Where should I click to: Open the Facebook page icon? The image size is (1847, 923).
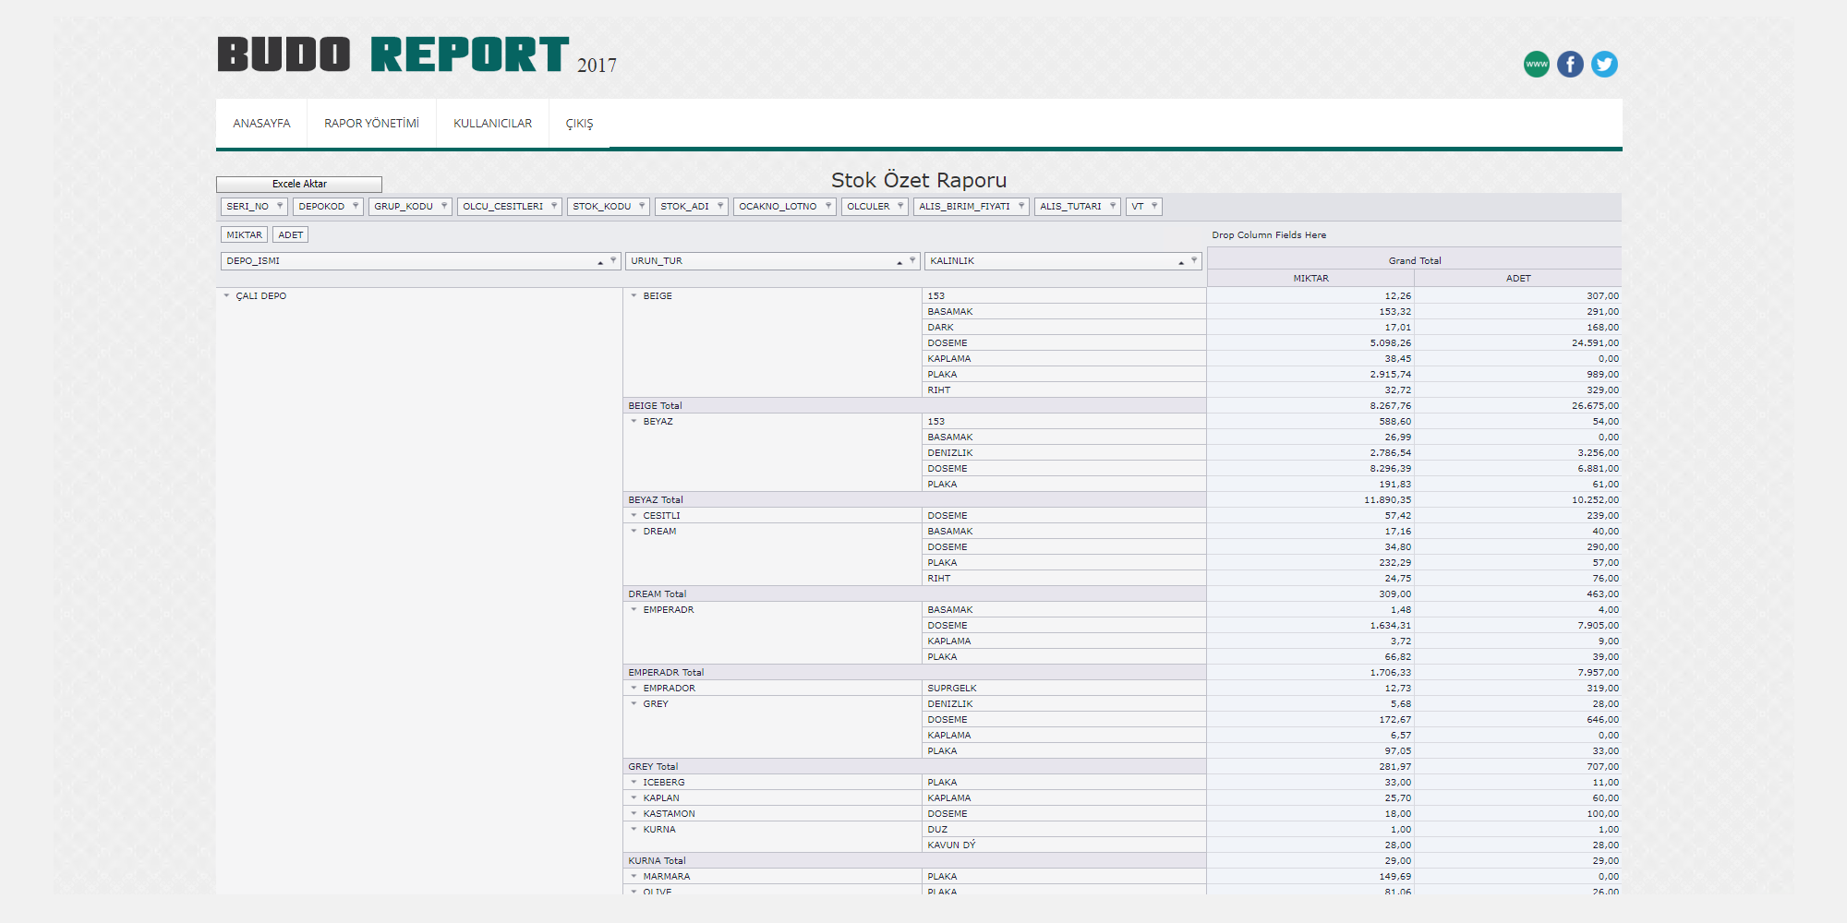click(x=1570, y=65)
